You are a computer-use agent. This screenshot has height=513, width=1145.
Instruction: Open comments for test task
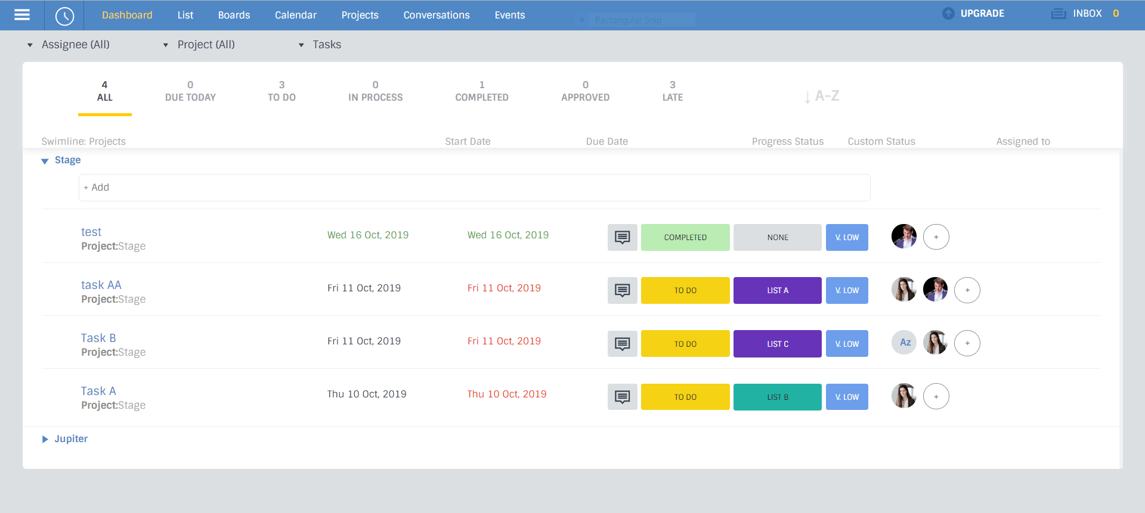point(622,237)
